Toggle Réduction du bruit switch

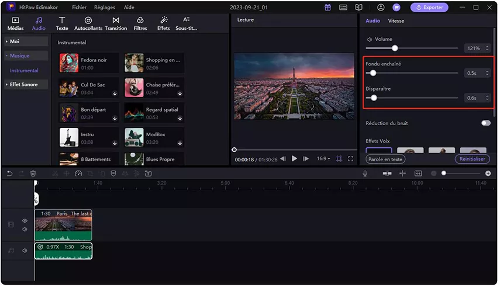tap(485, 123)
